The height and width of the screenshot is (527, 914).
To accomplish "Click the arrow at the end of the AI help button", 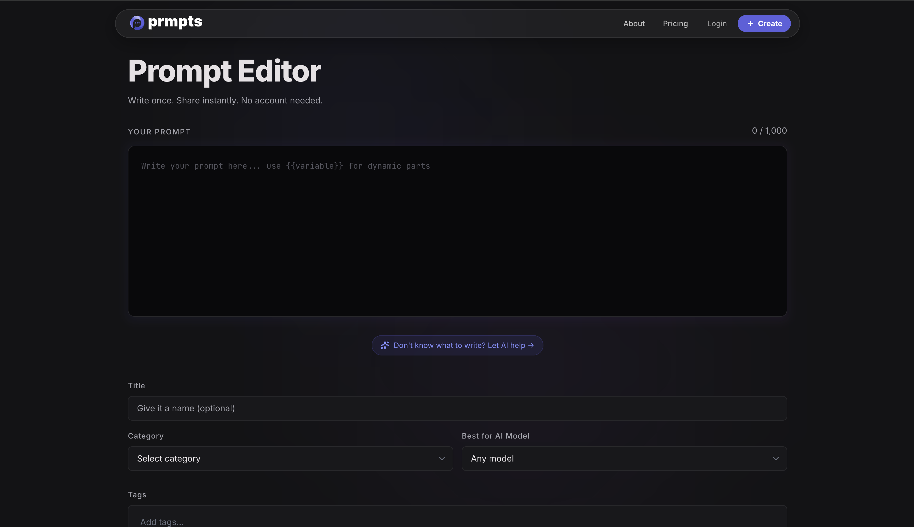I will click(531, 345).
